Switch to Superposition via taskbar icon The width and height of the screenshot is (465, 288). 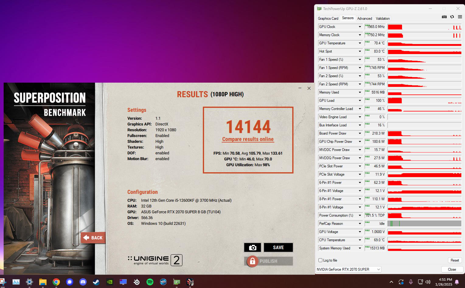[190, 282]
